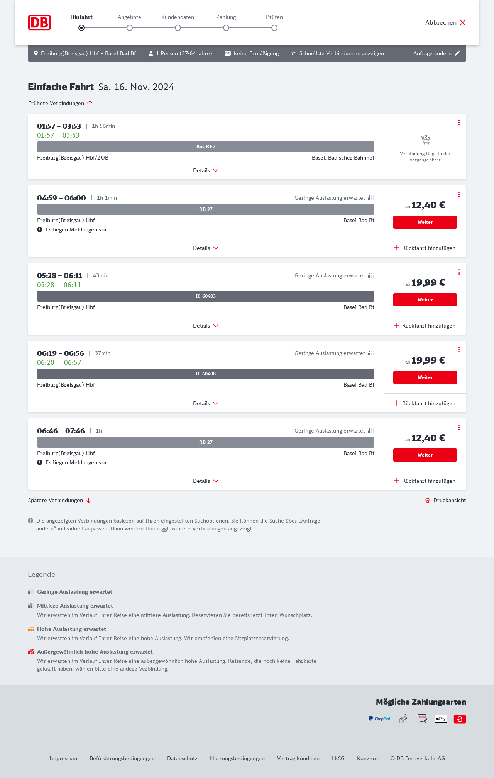This screenshot has height=778, width=494.
Task: Click the Apple Pay payment icon
Action: pos(441,719)
